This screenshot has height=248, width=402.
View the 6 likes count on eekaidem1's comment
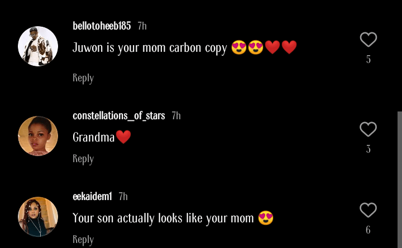(368, 230)
